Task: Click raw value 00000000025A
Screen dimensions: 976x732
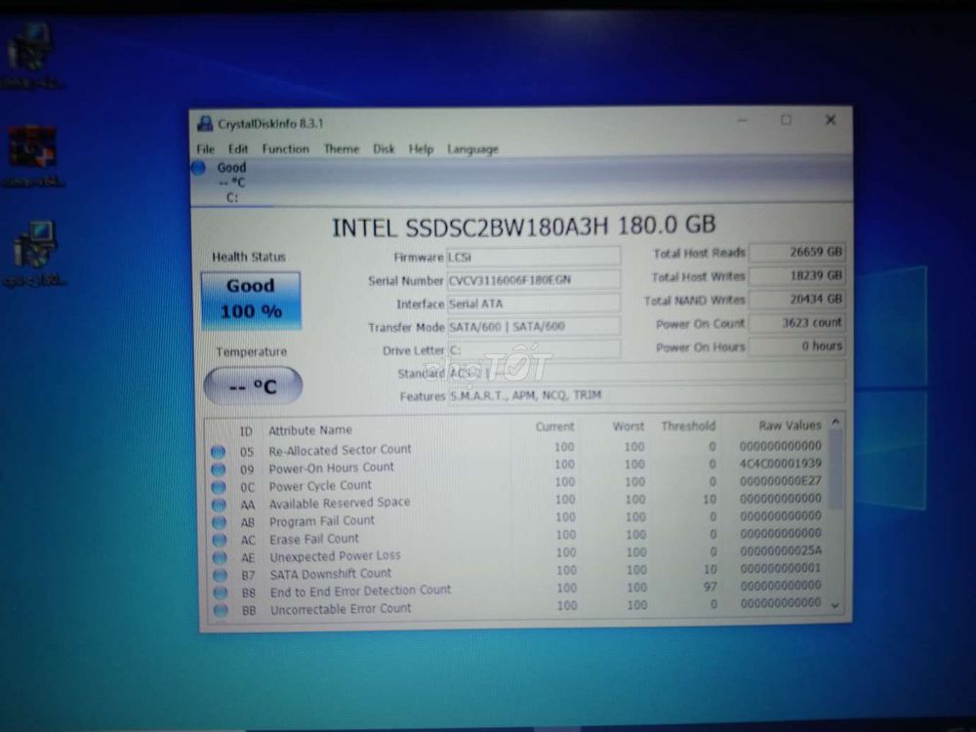Action: 781,550
